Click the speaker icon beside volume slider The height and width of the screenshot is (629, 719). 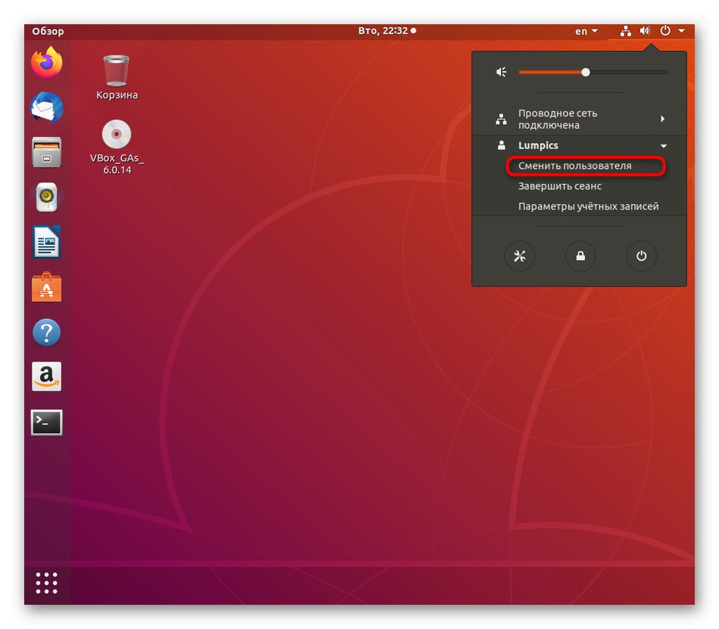click(501, 72)
